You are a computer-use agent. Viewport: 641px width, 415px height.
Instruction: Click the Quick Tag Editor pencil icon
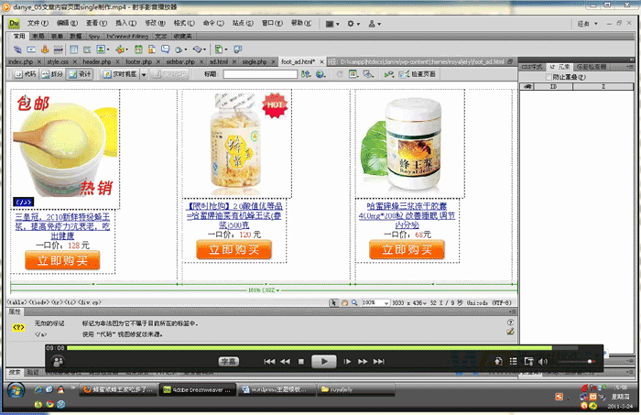[510, 332]
